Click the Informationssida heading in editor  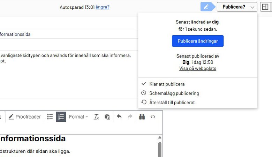33,139
